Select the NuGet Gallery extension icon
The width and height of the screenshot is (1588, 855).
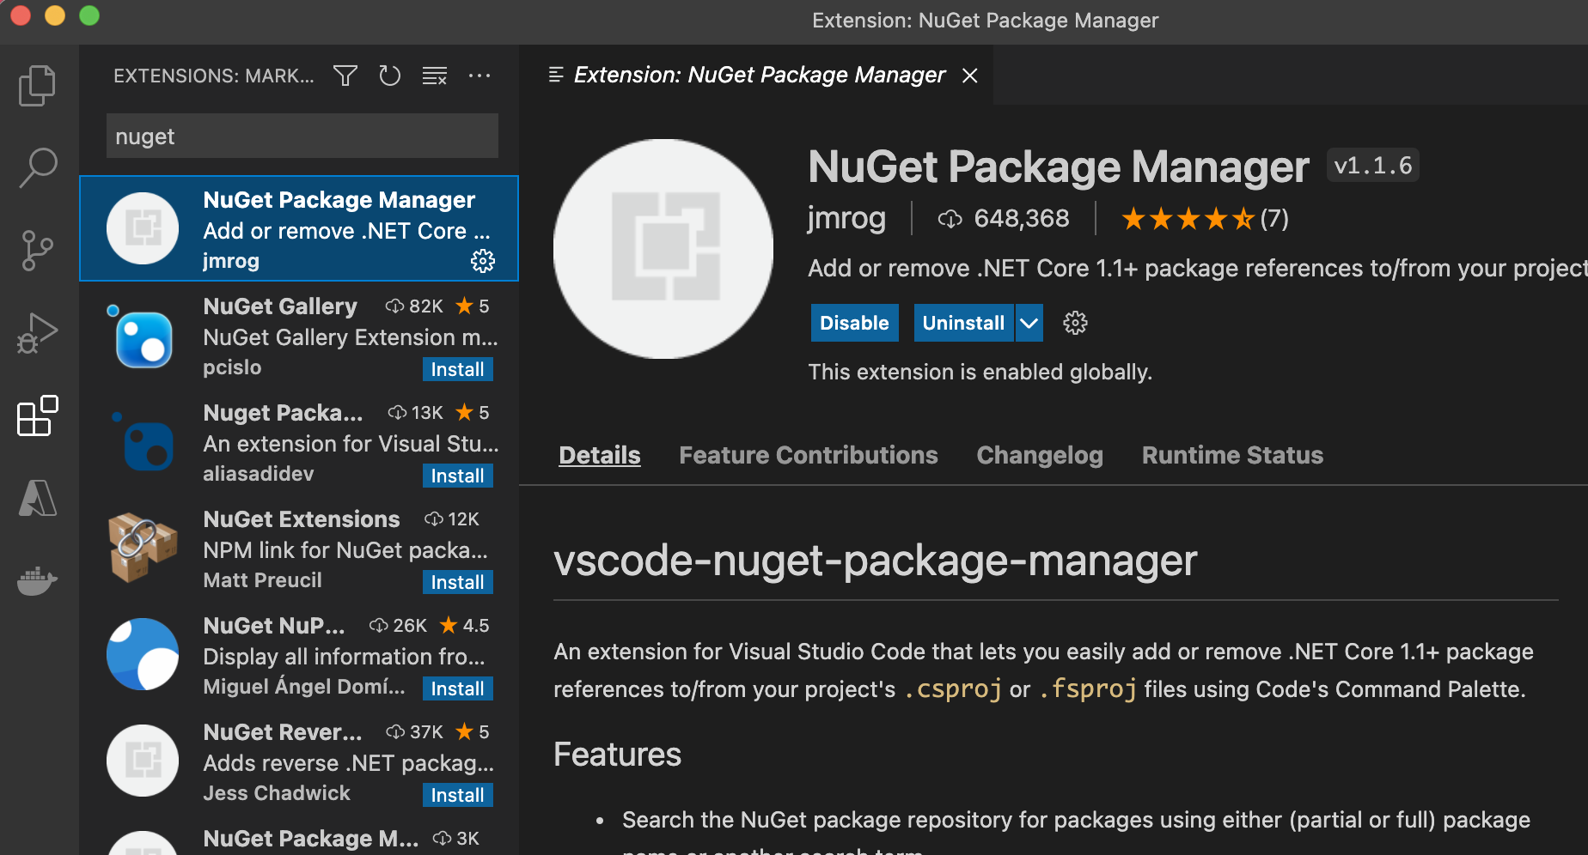pos(143,337)
